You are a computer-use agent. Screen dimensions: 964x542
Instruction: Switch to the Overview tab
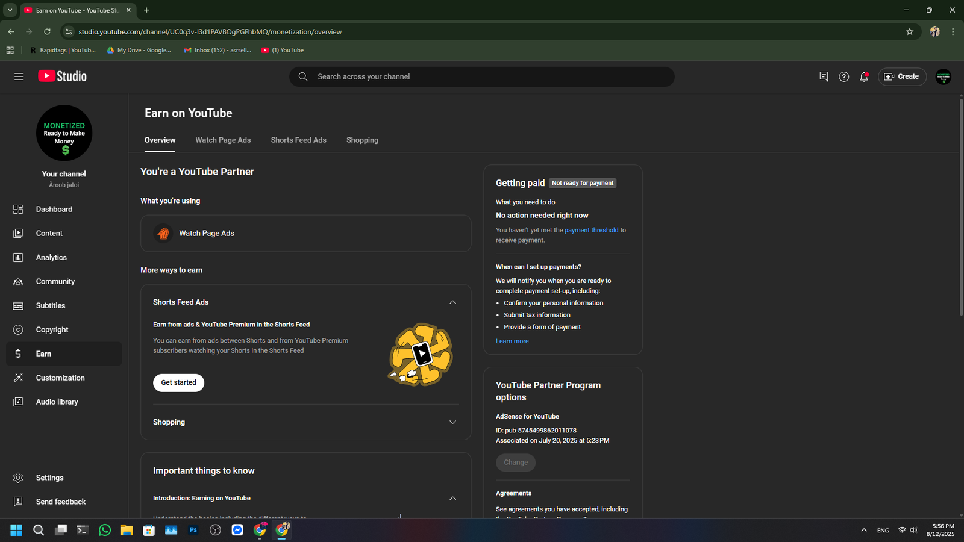pyautogui.click(x=160, y=140)
